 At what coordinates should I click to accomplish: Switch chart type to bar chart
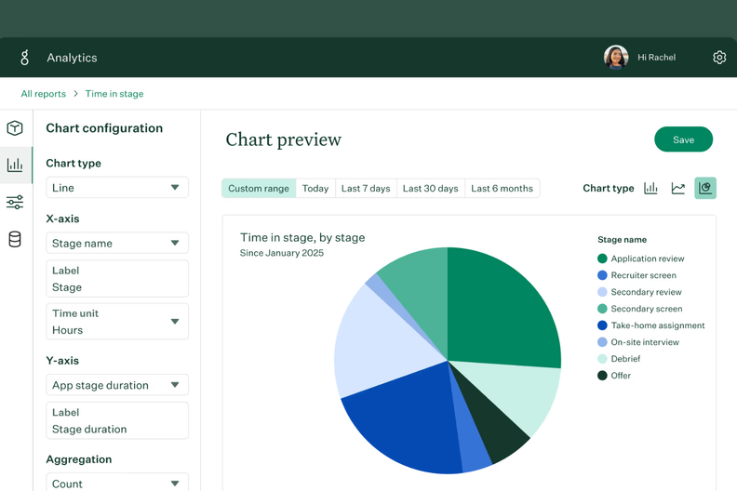(650, 189)
